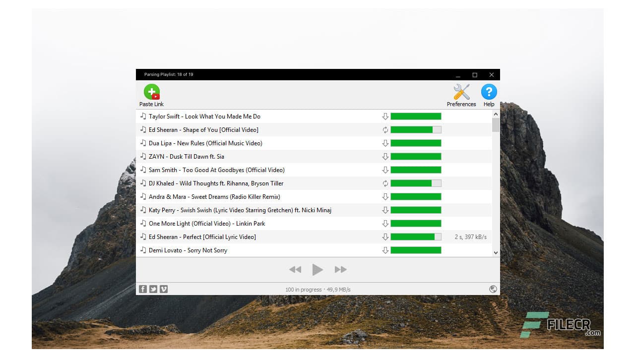Click the scrollbar up arrow
The height and width of the screenshot is (357, 635).
click(x=496, y=114)
